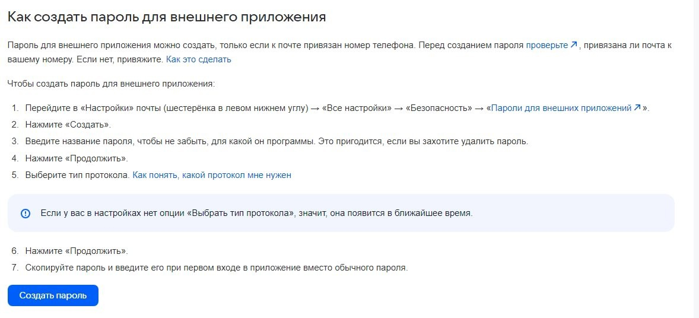699x318 pixels.
Task: Click the "проверьте" link
Action: tap(547, 45)
